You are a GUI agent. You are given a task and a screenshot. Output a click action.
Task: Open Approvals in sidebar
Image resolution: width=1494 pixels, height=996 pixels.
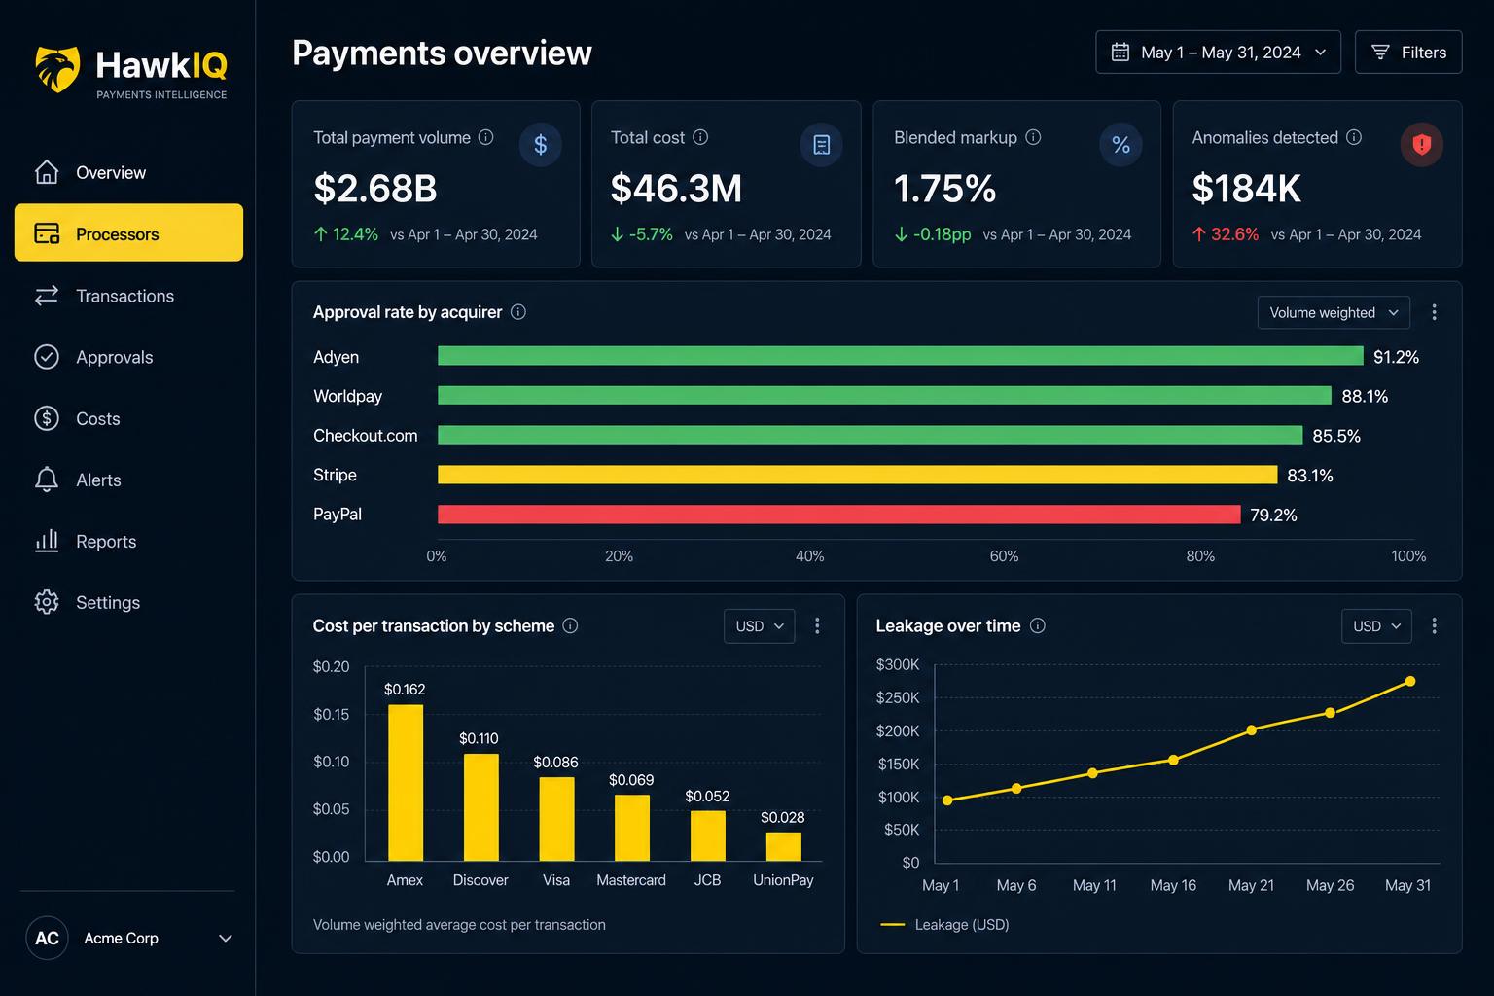click(128, 357)
